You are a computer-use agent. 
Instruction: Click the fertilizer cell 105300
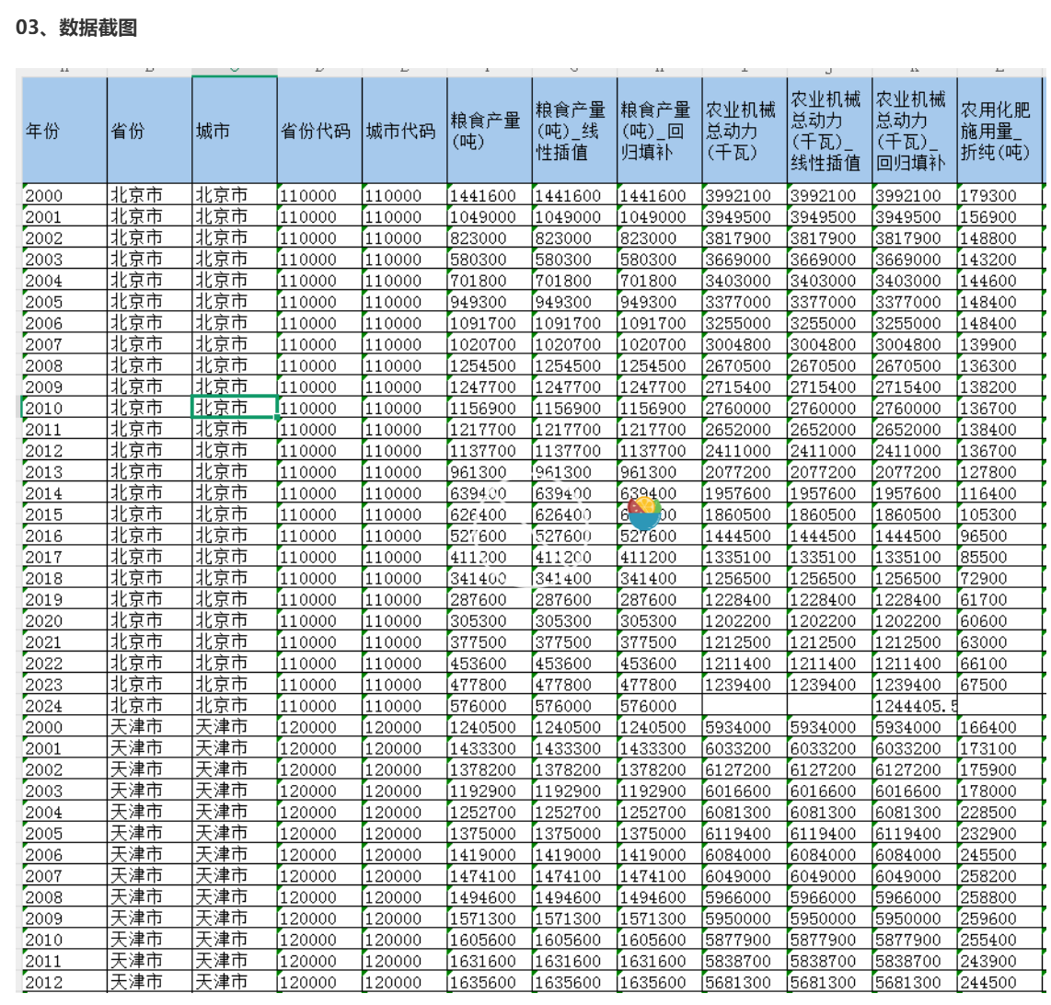(1000, 514)
